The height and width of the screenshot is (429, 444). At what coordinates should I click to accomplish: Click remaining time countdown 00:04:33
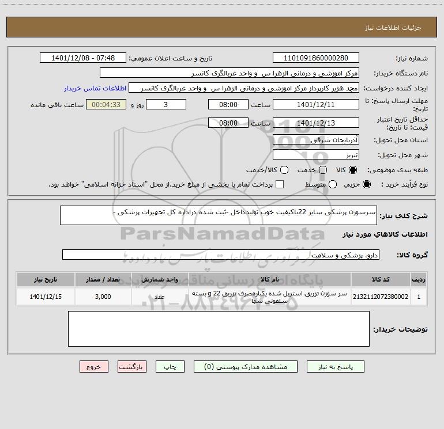(106, 105)
